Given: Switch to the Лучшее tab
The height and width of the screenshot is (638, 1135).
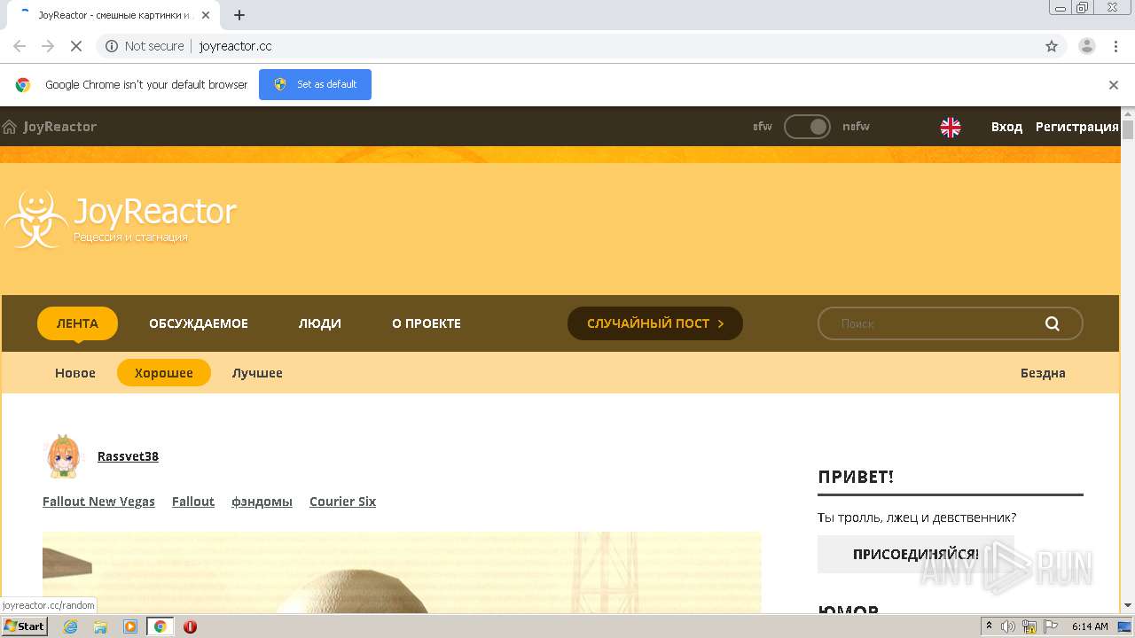Looking at the screenshot, I should tap(257, 373).
